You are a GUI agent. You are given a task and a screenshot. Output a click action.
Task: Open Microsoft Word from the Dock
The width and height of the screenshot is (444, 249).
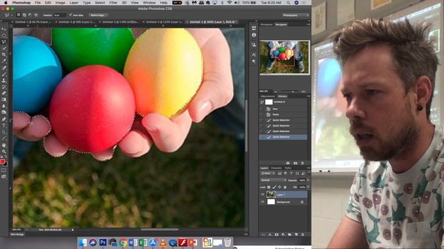(133, 243)
